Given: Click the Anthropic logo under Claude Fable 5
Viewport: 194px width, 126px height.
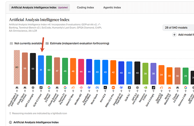Looking at the screenshot, I should click(17, 88).
